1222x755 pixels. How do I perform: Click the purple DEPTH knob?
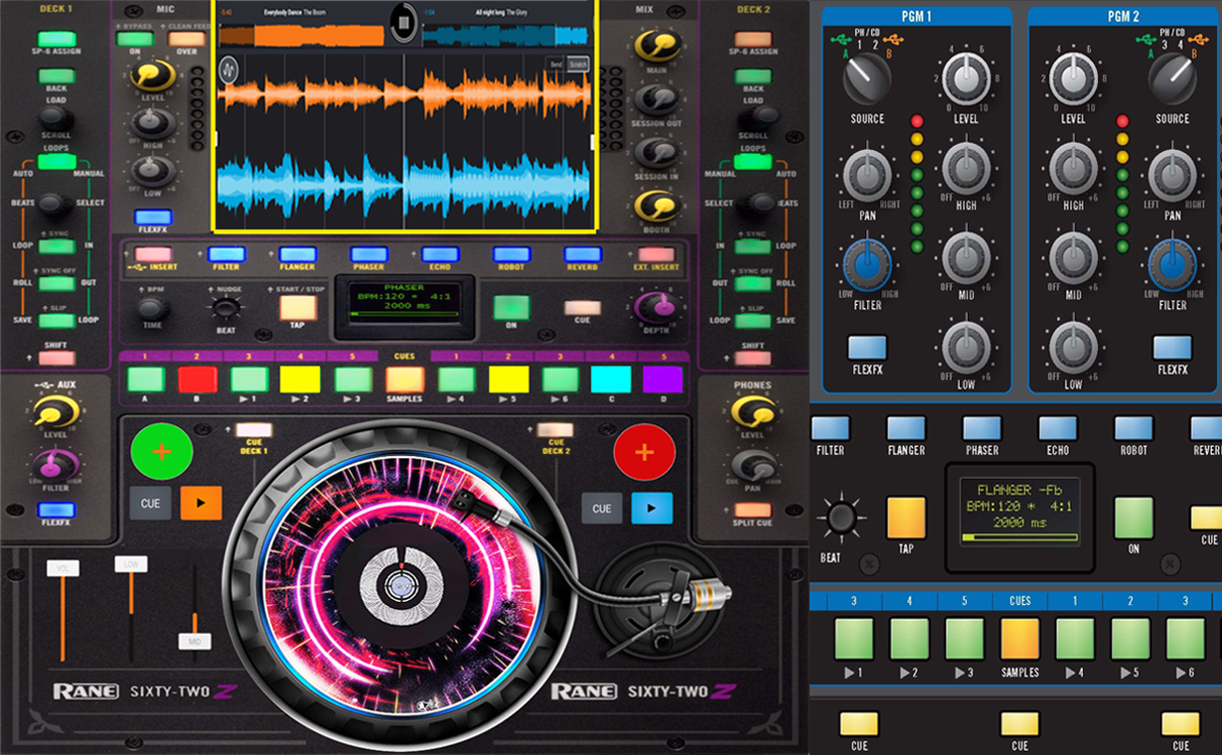tap(654, 308)
